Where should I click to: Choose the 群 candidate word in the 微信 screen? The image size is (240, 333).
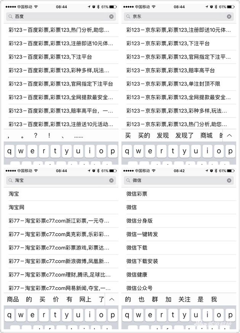[155, 299]
